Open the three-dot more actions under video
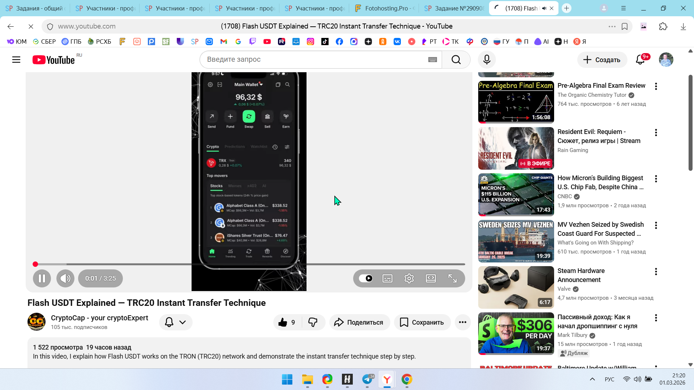 click(463, 322)
